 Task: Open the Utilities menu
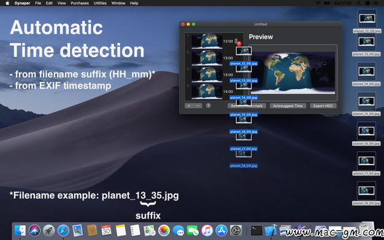100,3
